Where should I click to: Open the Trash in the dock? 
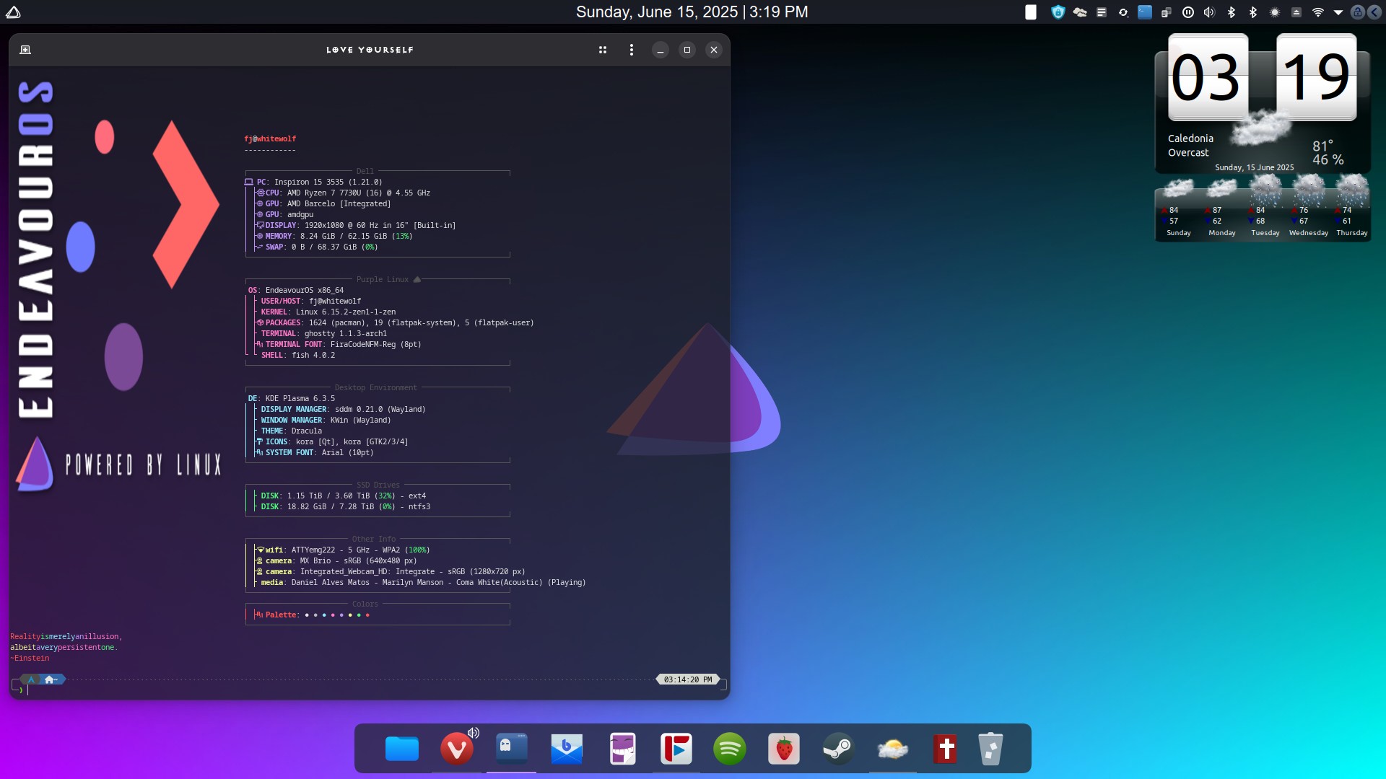click(990, 749)
